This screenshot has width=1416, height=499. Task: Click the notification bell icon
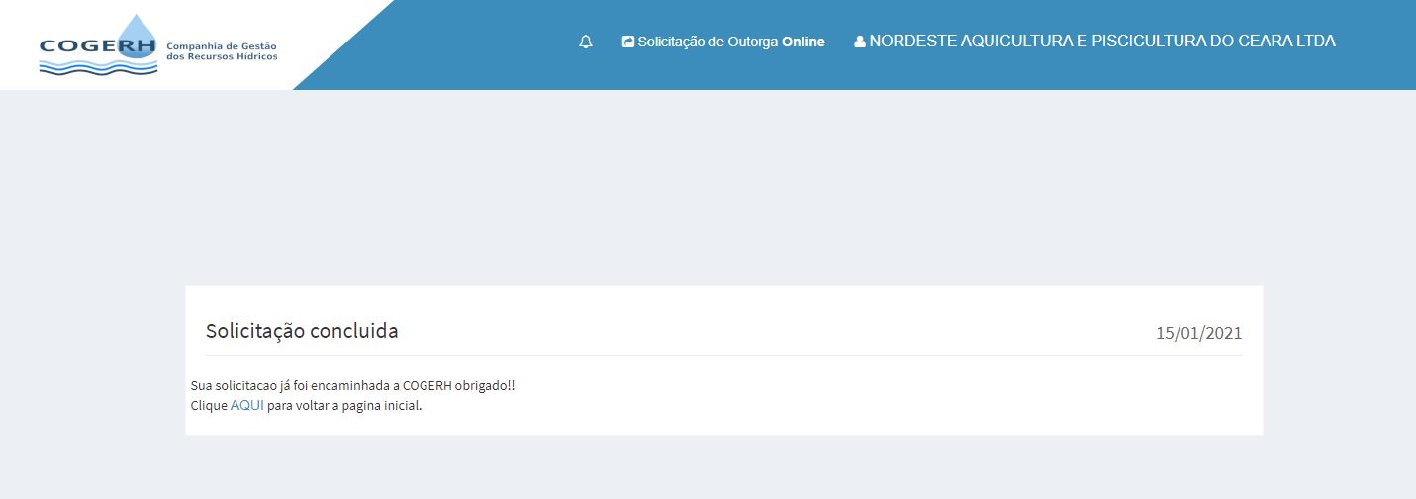click(586, 42)
